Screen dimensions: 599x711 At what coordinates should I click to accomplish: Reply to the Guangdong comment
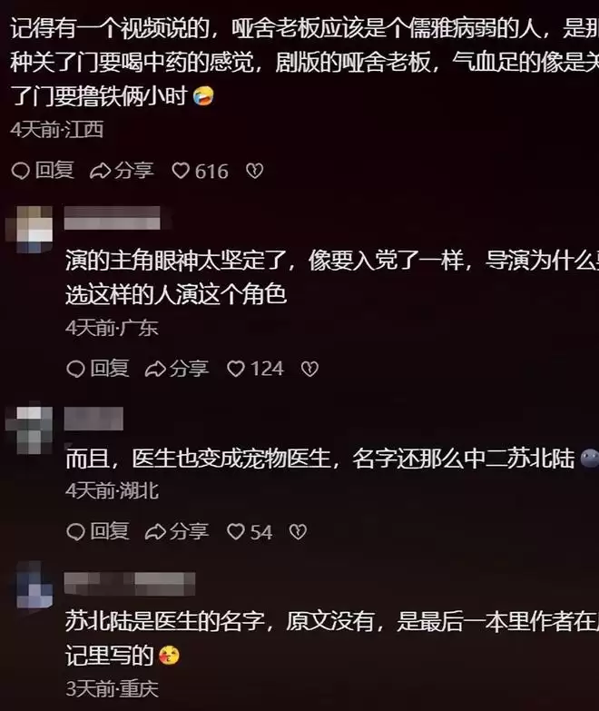pos(98,369)
